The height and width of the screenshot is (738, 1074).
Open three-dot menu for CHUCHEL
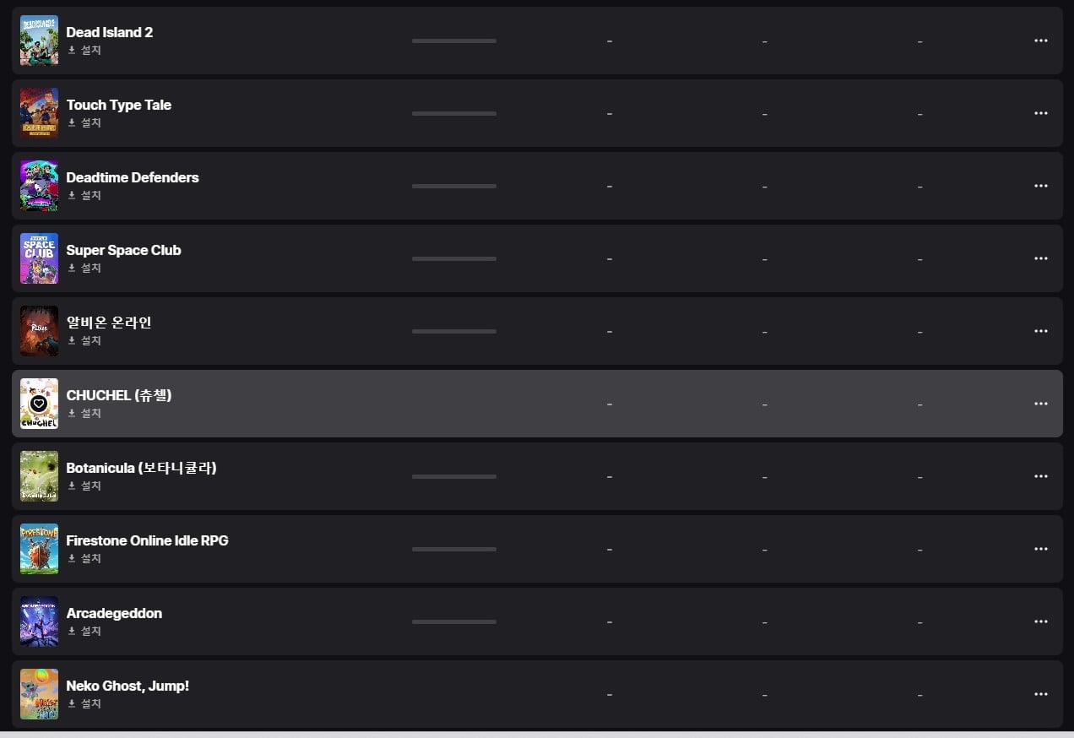pos(1041,404)
